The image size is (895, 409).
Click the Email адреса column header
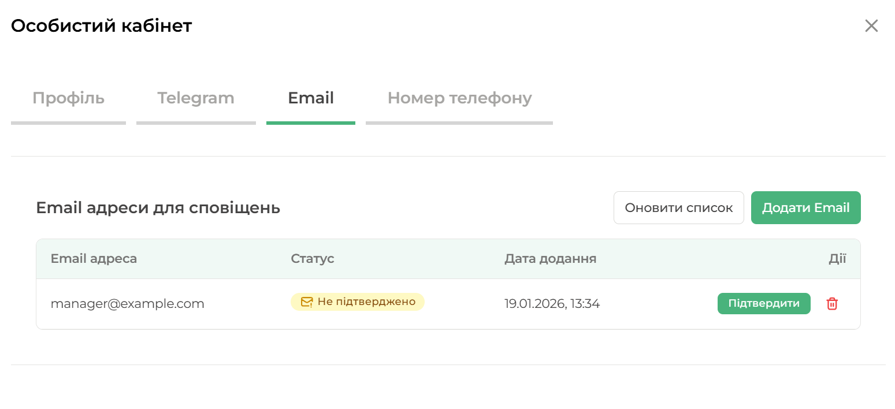click(x=94, y=259)
